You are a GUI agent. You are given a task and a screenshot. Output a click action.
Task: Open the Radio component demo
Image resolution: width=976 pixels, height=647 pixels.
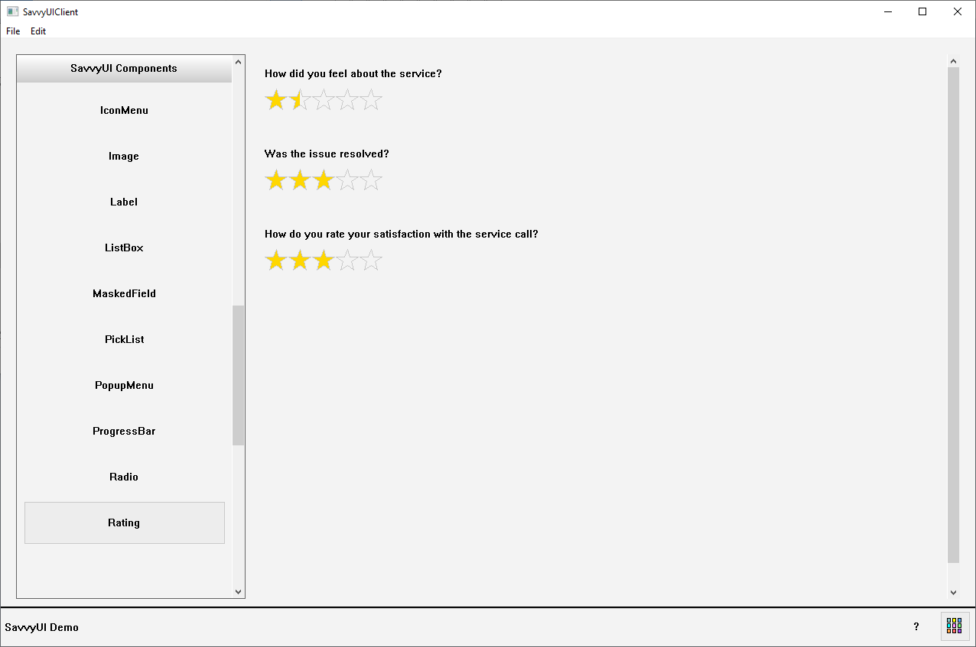tap(124, 477)
